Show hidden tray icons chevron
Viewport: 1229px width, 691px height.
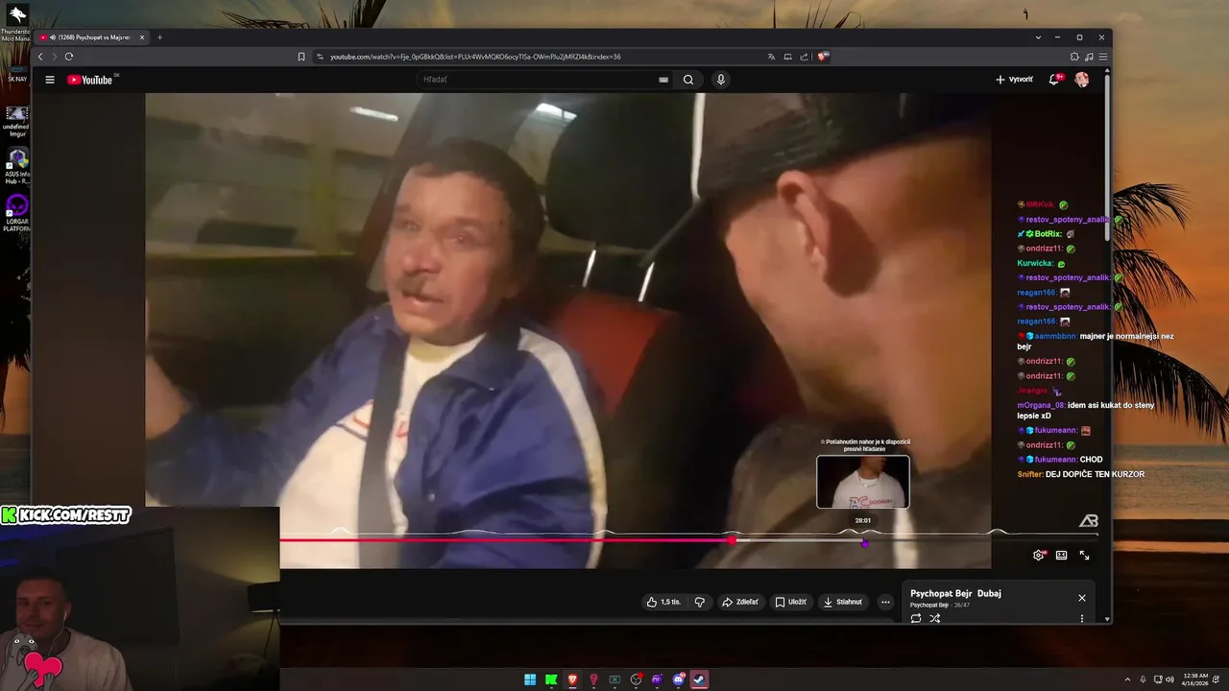coord(1128,679)
